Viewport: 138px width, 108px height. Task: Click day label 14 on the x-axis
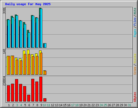tap(61, 105)
